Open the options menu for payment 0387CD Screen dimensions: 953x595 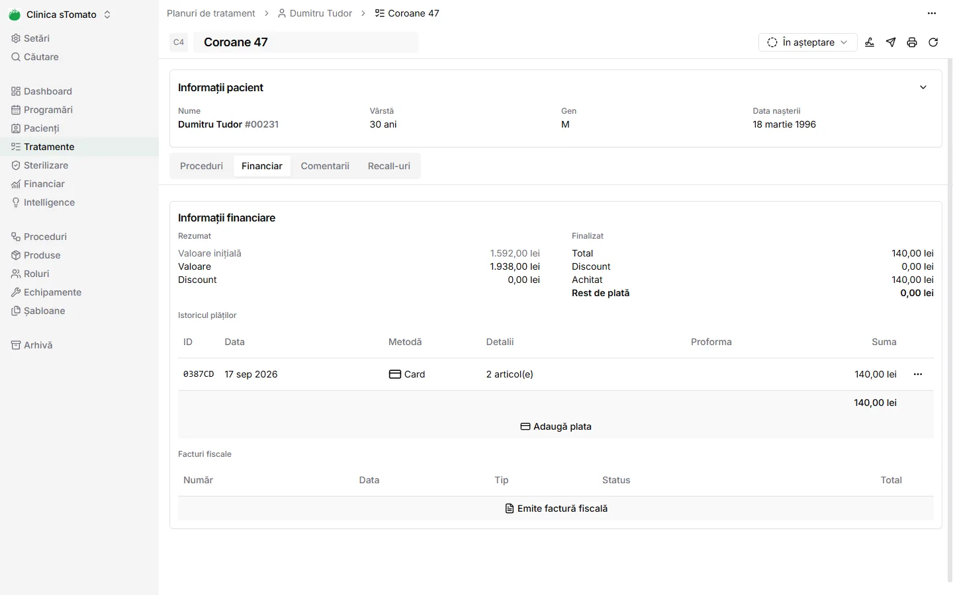(918, 374)
